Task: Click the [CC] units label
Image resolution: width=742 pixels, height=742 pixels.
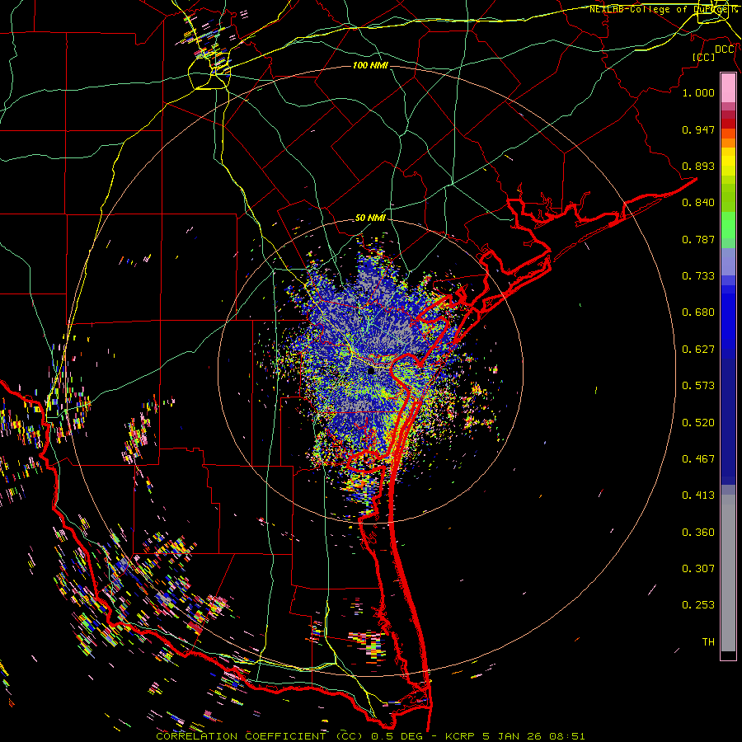Action: pyautogui.click(x=704, y=57)
